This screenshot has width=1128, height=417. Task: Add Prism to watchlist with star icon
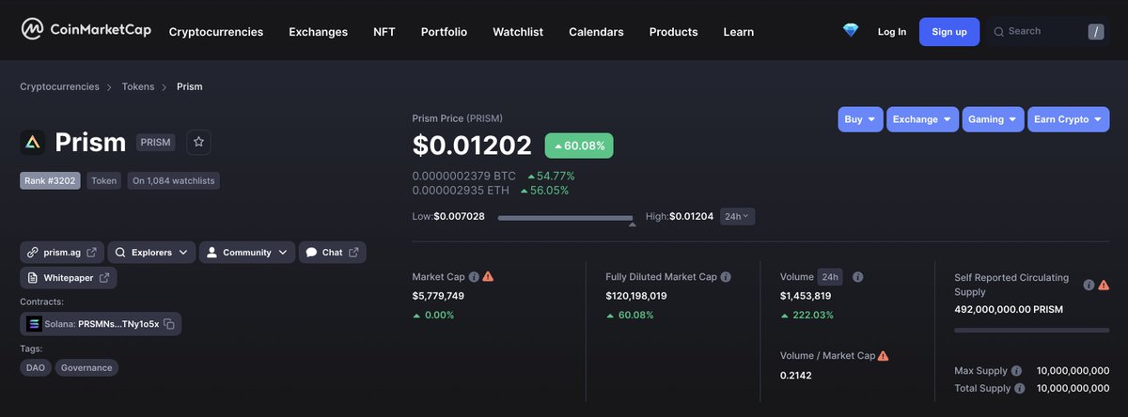point(198,142)
